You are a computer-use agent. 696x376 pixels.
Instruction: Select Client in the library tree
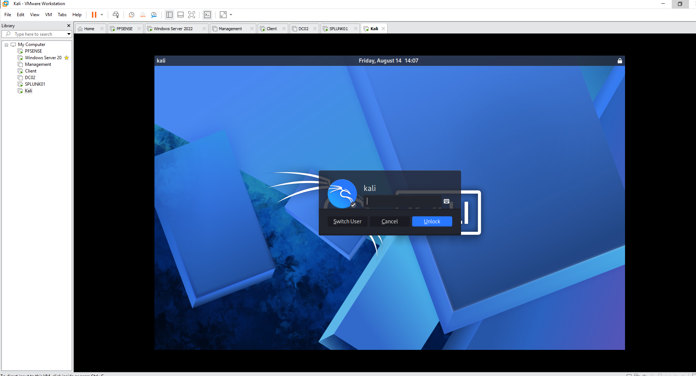(31, 71)
